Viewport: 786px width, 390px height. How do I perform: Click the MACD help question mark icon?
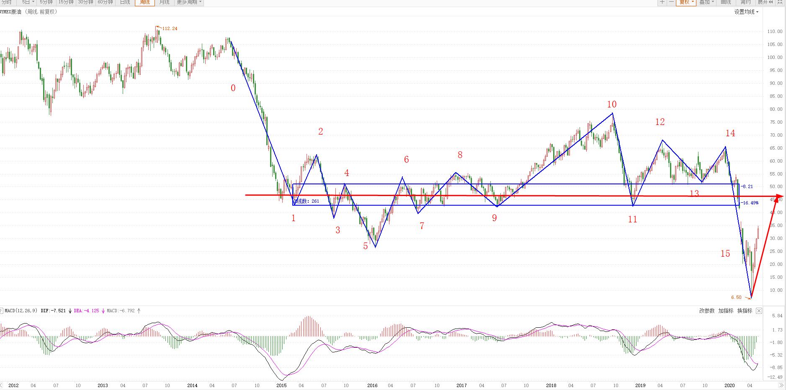1,311
